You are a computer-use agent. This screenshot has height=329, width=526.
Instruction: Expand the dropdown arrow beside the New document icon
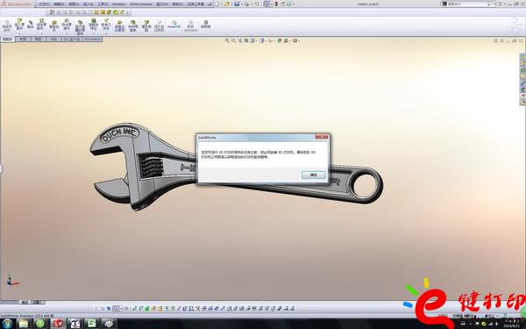222,4
